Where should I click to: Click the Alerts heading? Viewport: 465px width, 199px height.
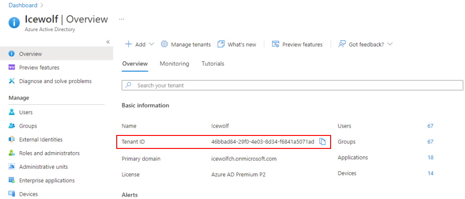(x=130, y=195)
